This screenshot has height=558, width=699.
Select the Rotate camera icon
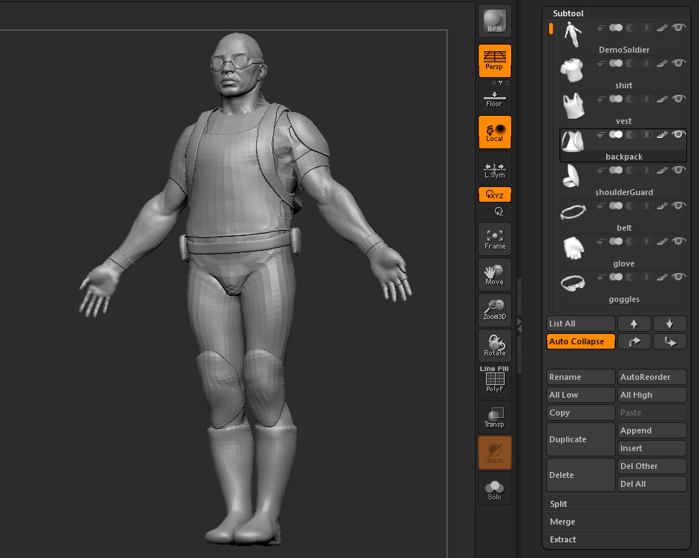(494, 344)
